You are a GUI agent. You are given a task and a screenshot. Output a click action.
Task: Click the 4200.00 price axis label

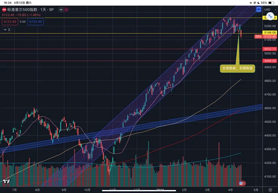pos(270,163)
